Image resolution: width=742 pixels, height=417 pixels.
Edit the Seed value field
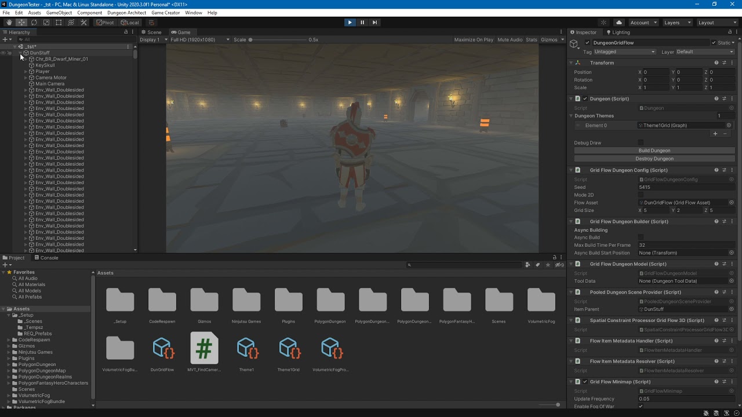[x=686, y=187]
